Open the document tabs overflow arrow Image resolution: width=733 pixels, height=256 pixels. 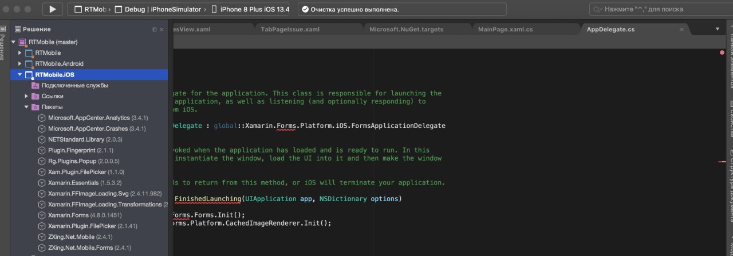(718, 29)
